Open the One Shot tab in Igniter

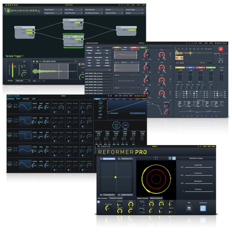pyautogui.click(x=26, y=99)
